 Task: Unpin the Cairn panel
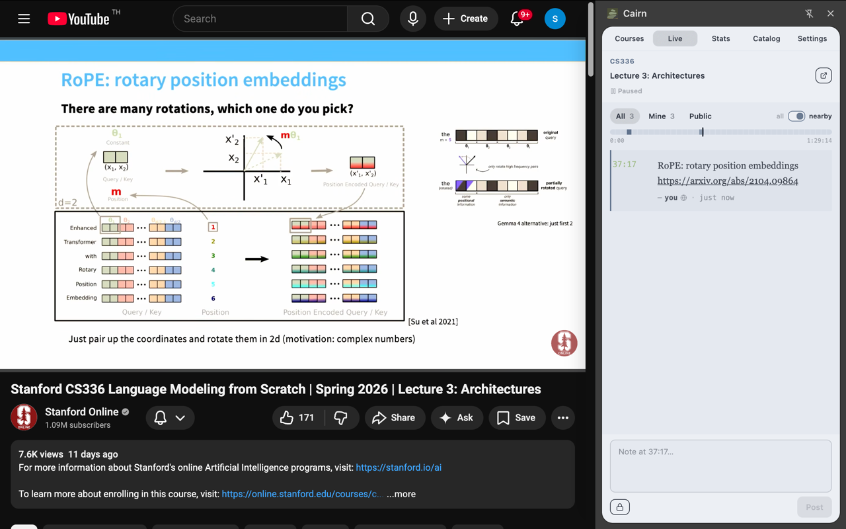click(x=808, y=13)
